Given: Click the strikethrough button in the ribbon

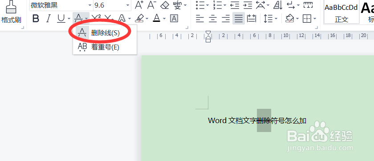Looking at the screenshot, I should click(x=78, y=18).
